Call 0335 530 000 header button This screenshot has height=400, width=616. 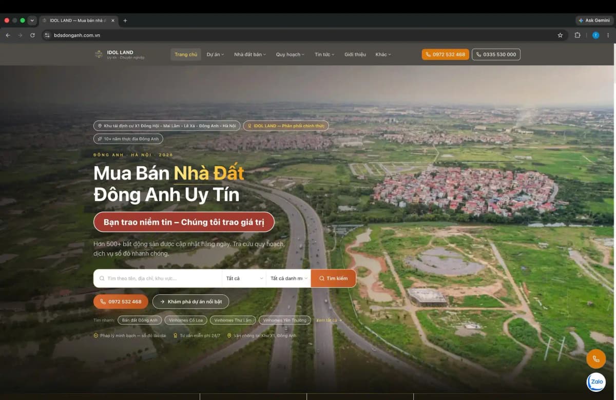[496, 54]
